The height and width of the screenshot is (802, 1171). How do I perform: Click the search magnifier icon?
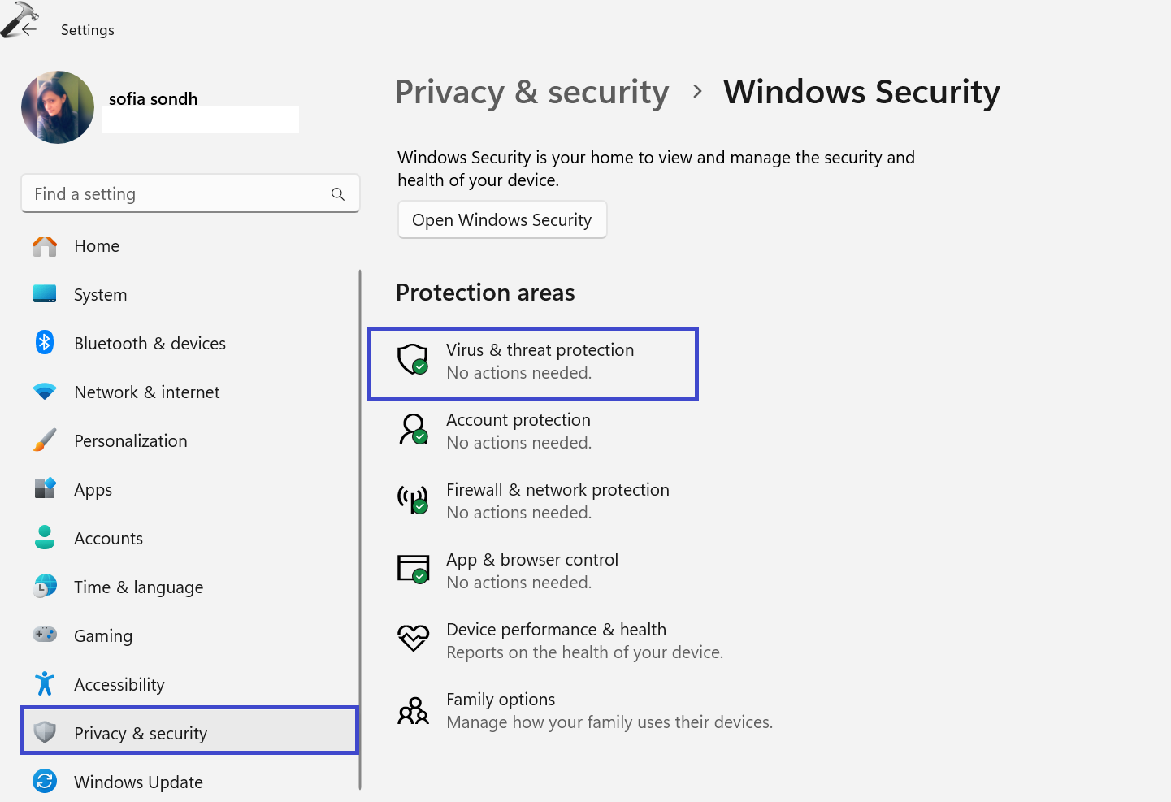[338, 194]
